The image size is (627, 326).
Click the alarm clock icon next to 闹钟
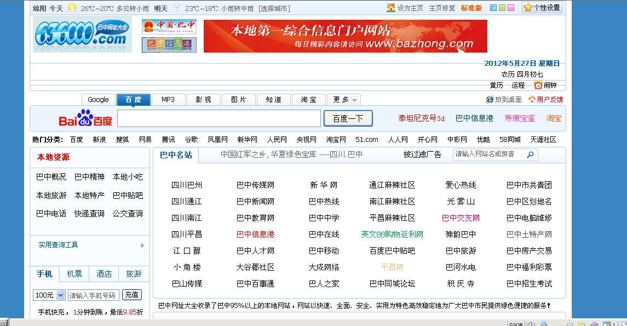(538, 85)
